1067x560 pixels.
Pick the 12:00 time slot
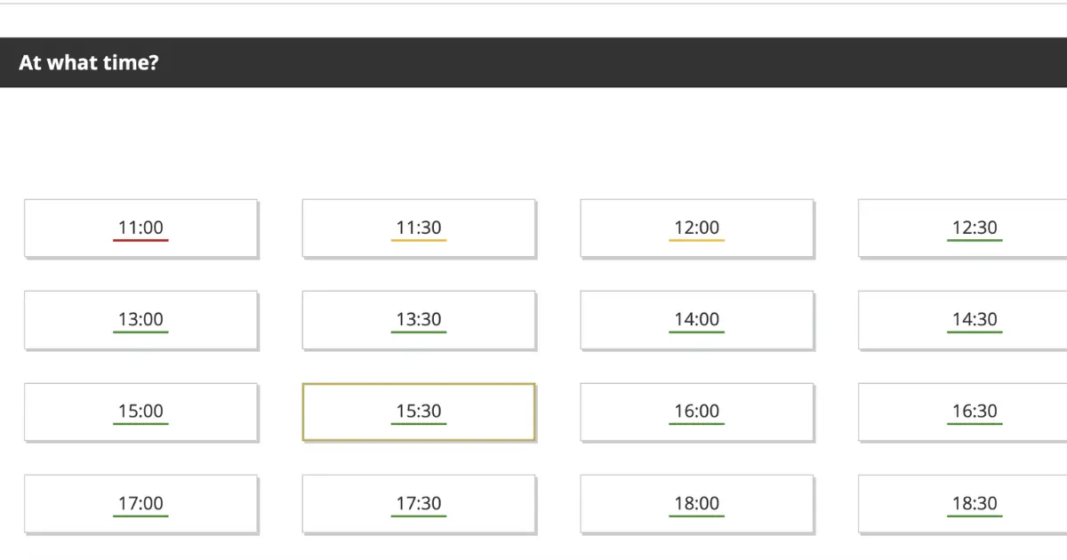point(697,228)
